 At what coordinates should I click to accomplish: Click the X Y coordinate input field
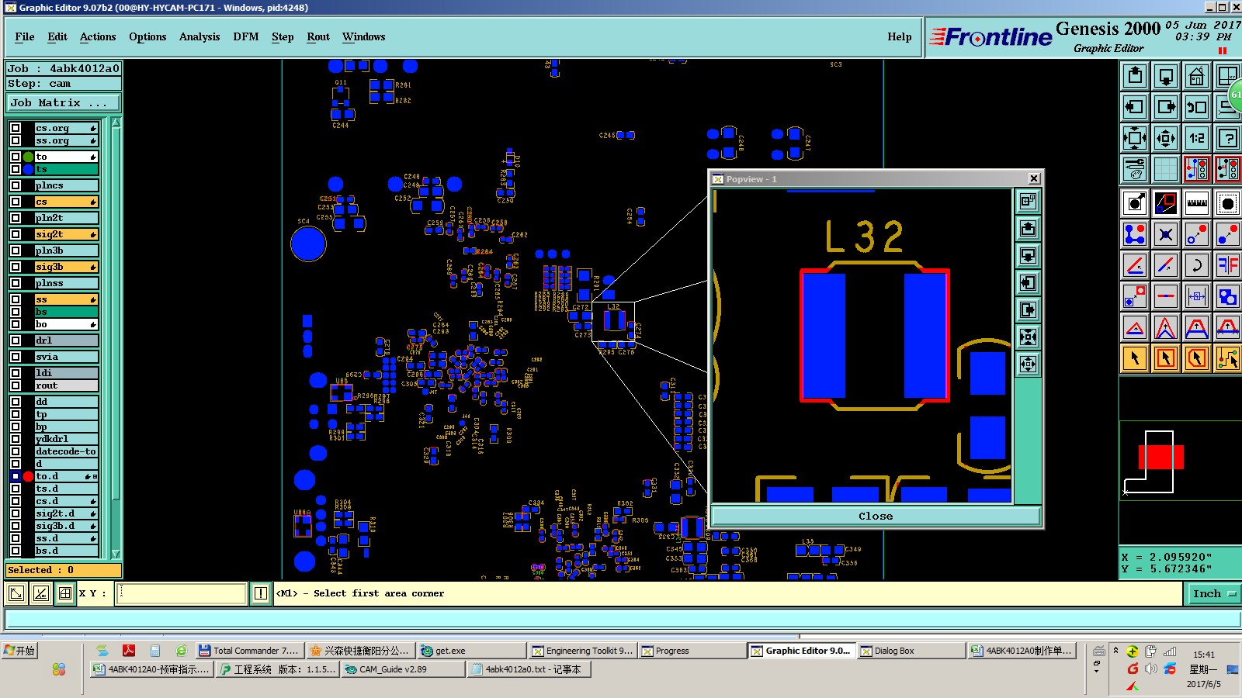pos(182,593)
